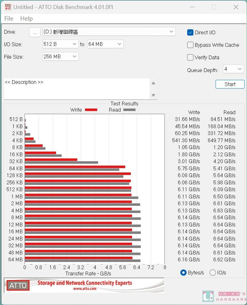Open the Help menu
Viewport: 247px width, 305px height.
[x=26, y=18]
